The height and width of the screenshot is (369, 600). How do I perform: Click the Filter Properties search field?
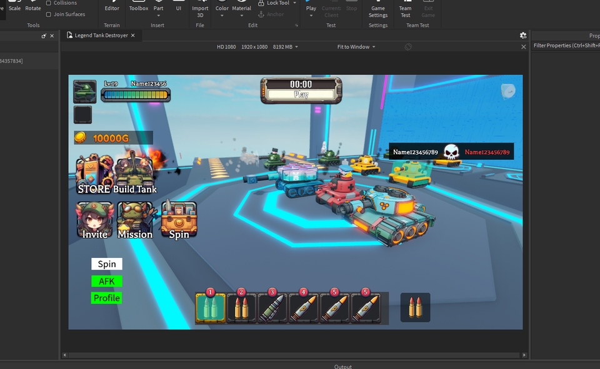pyautogui.click(x=566, y=45)
